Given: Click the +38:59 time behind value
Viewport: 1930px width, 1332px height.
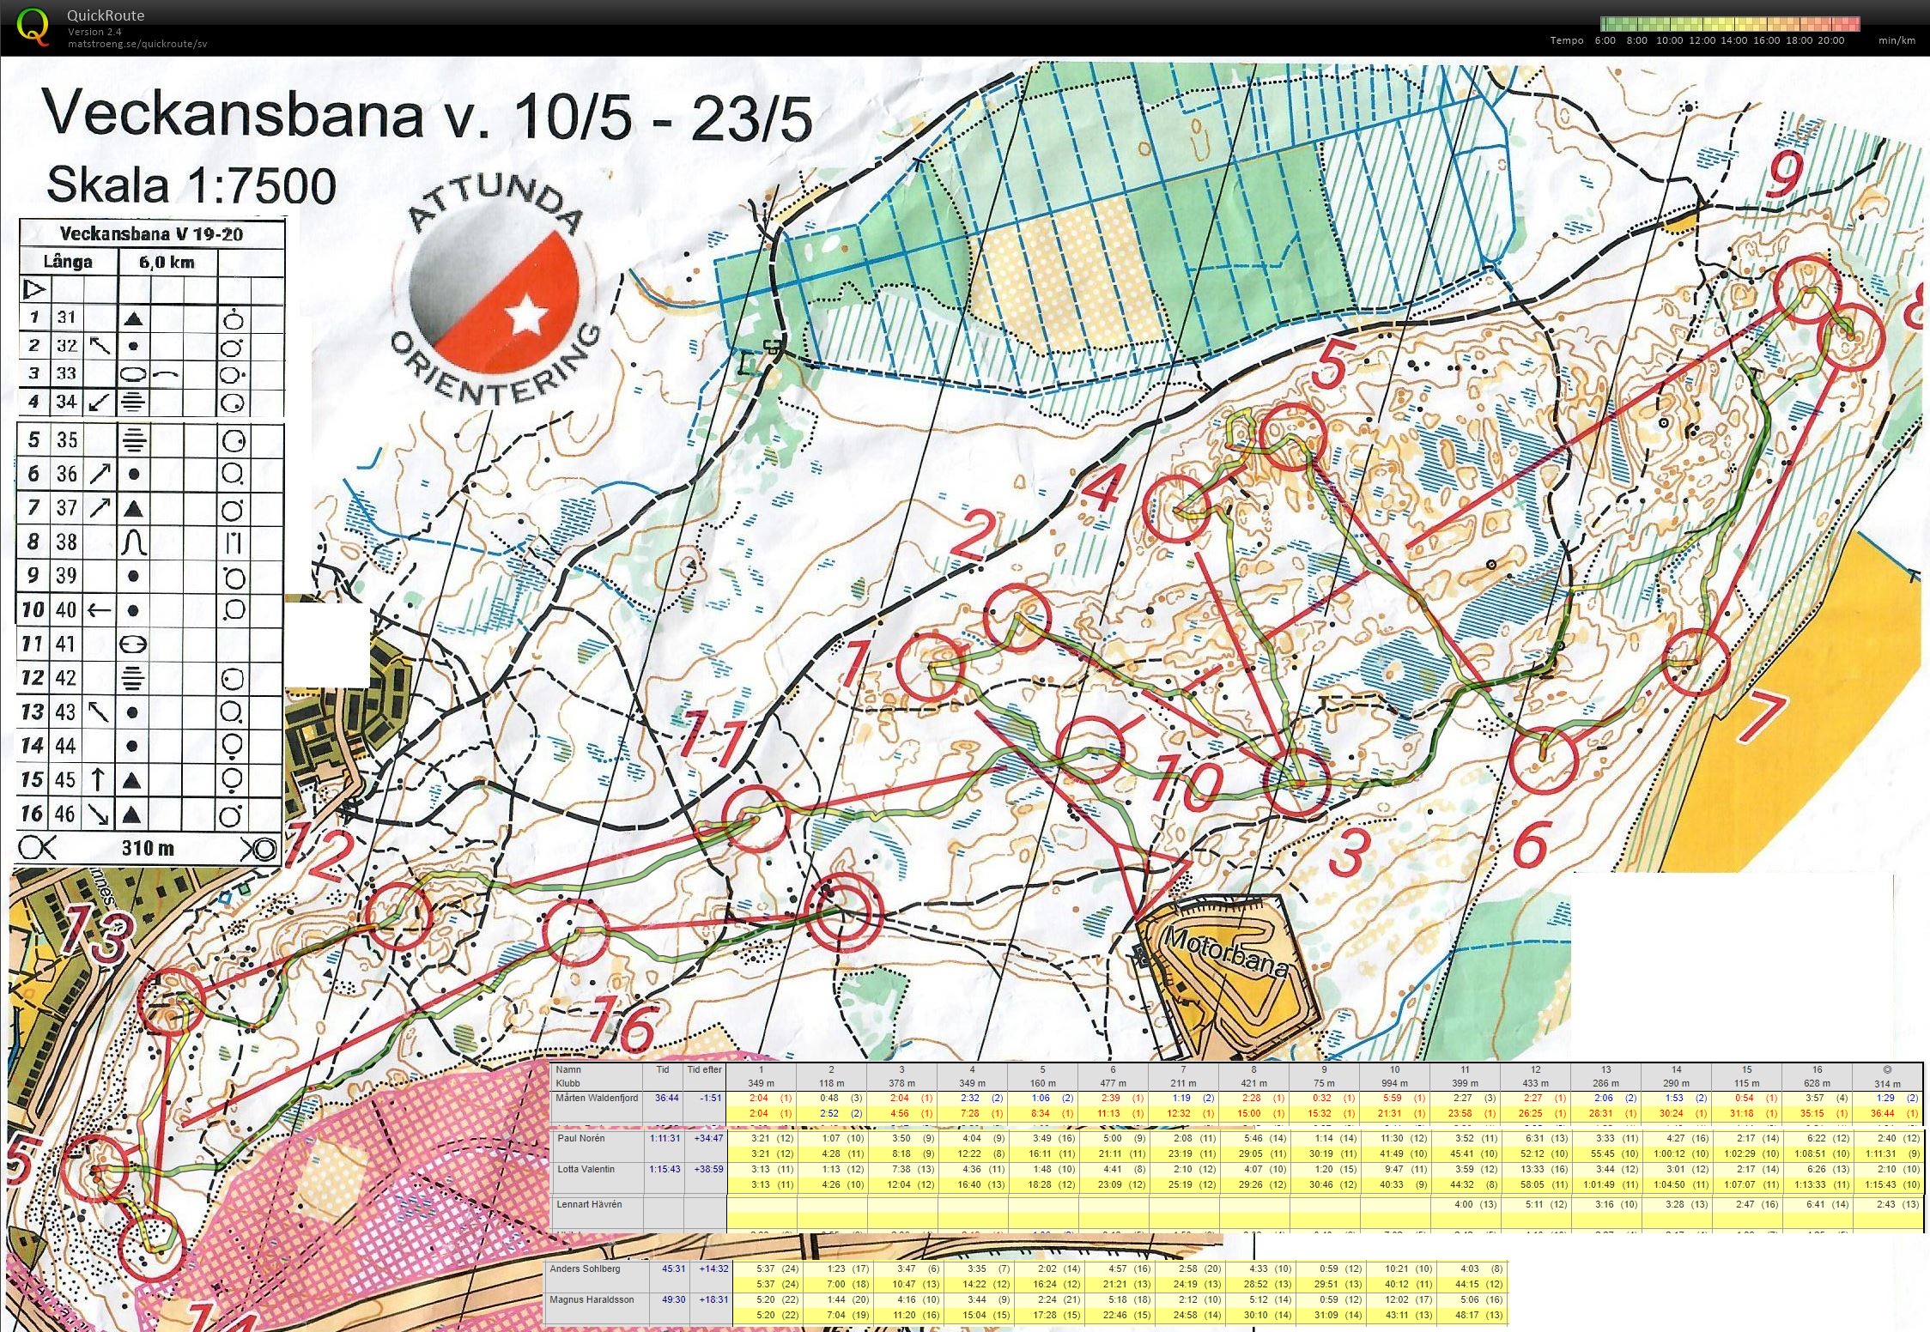Looking at the screenshot, I should 708,1169.
